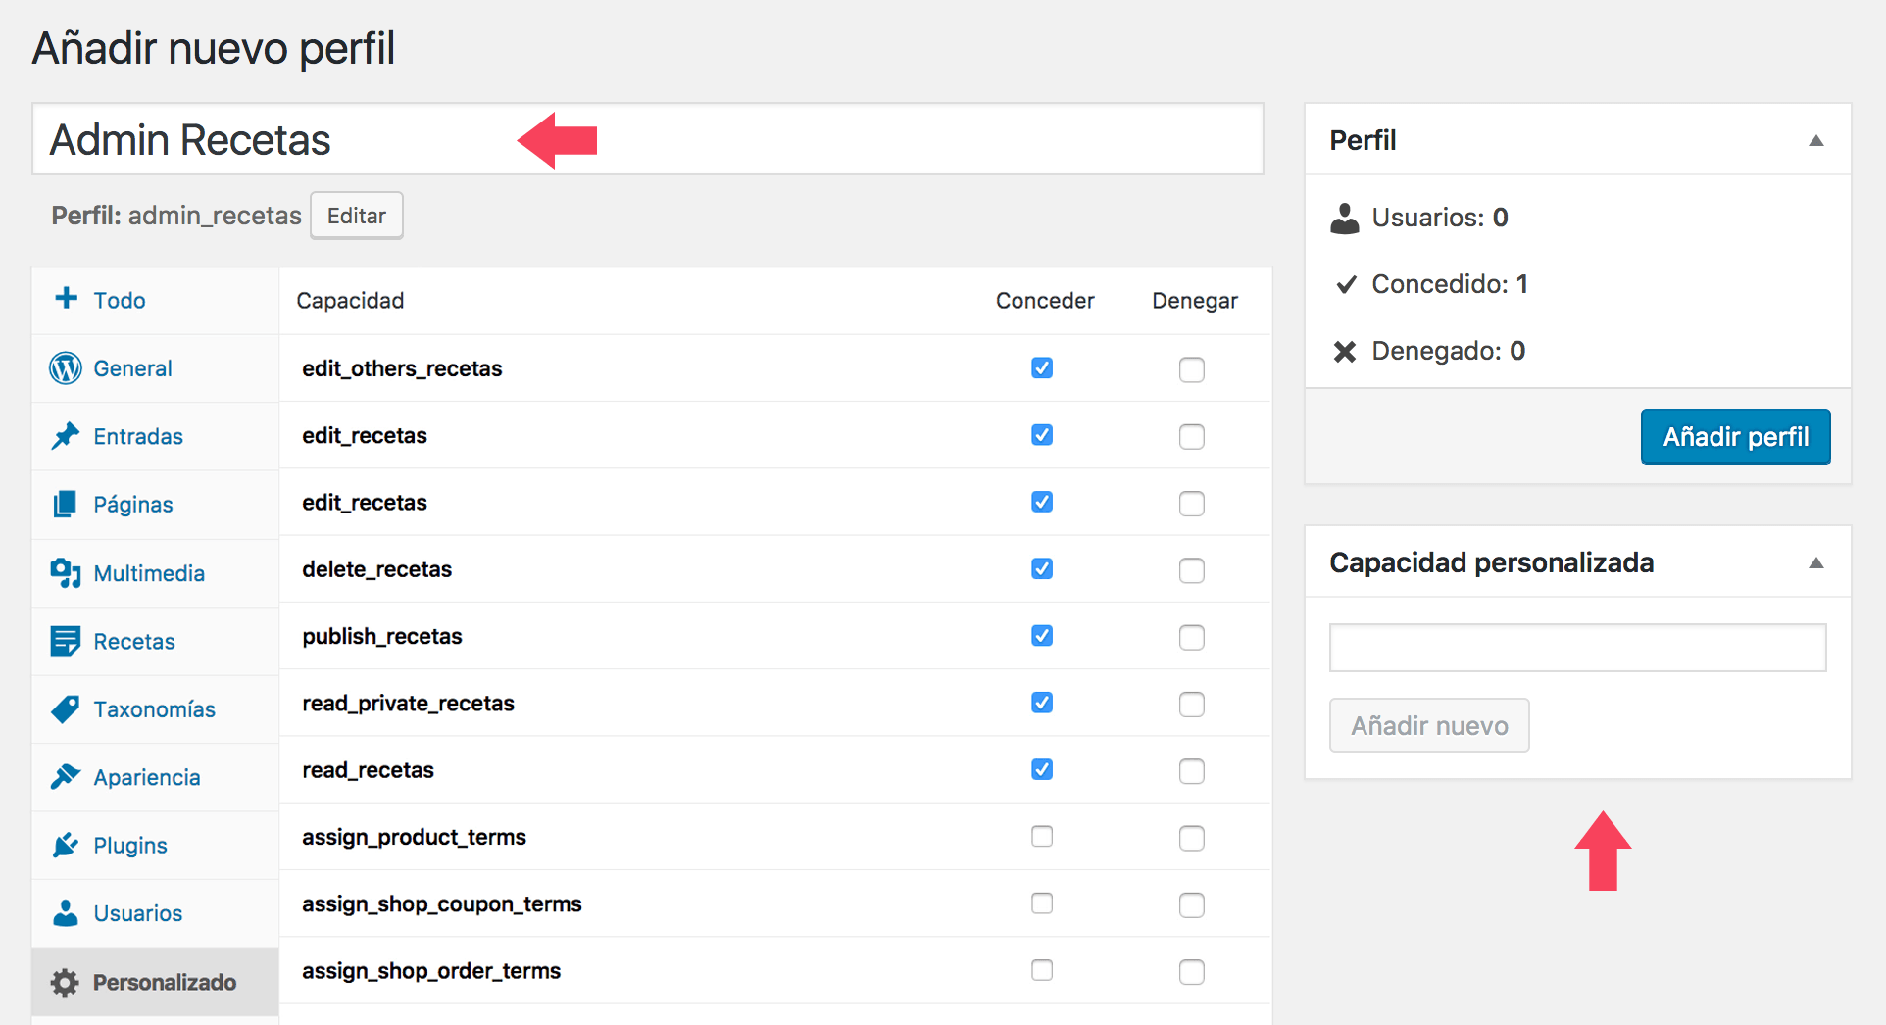This screenshot has height=1025, width=1886.
Task: Focus the Capacidad personalizada text field
Action: point(1577,648)
